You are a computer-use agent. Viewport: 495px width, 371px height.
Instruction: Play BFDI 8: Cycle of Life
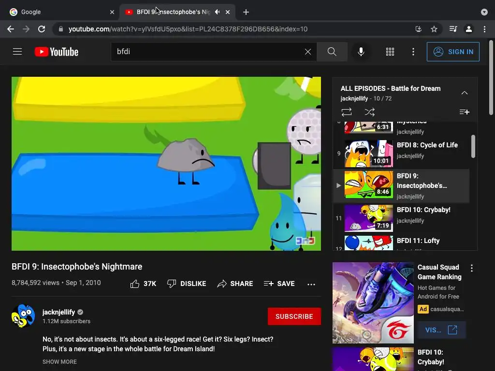coord(401,154)
